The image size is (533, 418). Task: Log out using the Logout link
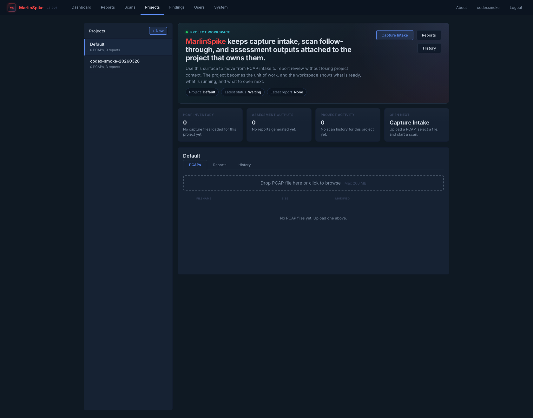point(516,8)
